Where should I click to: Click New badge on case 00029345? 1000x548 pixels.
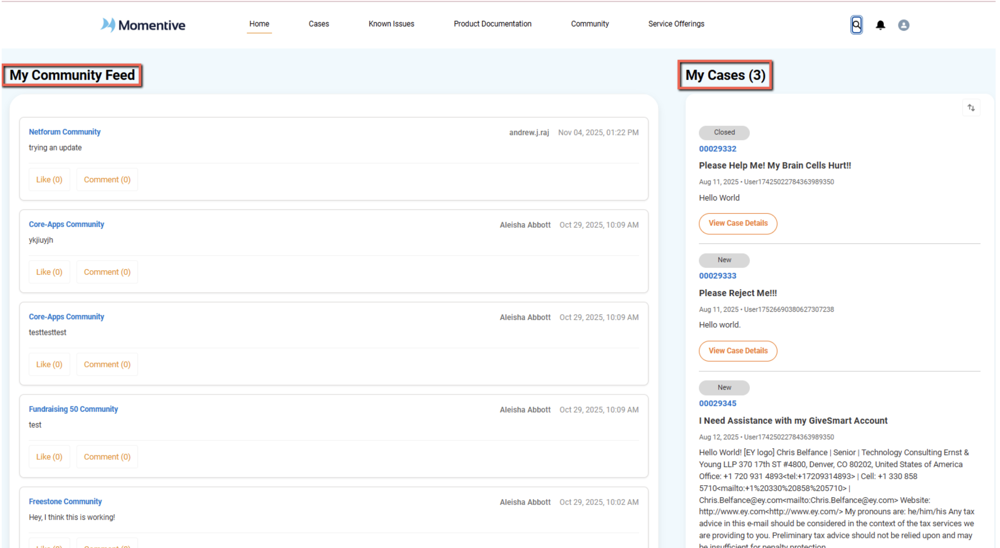724,388
